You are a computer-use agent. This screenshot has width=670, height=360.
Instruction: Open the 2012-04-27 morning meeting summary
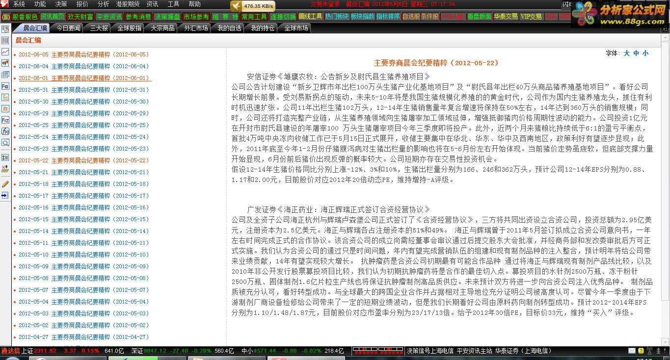83,337
